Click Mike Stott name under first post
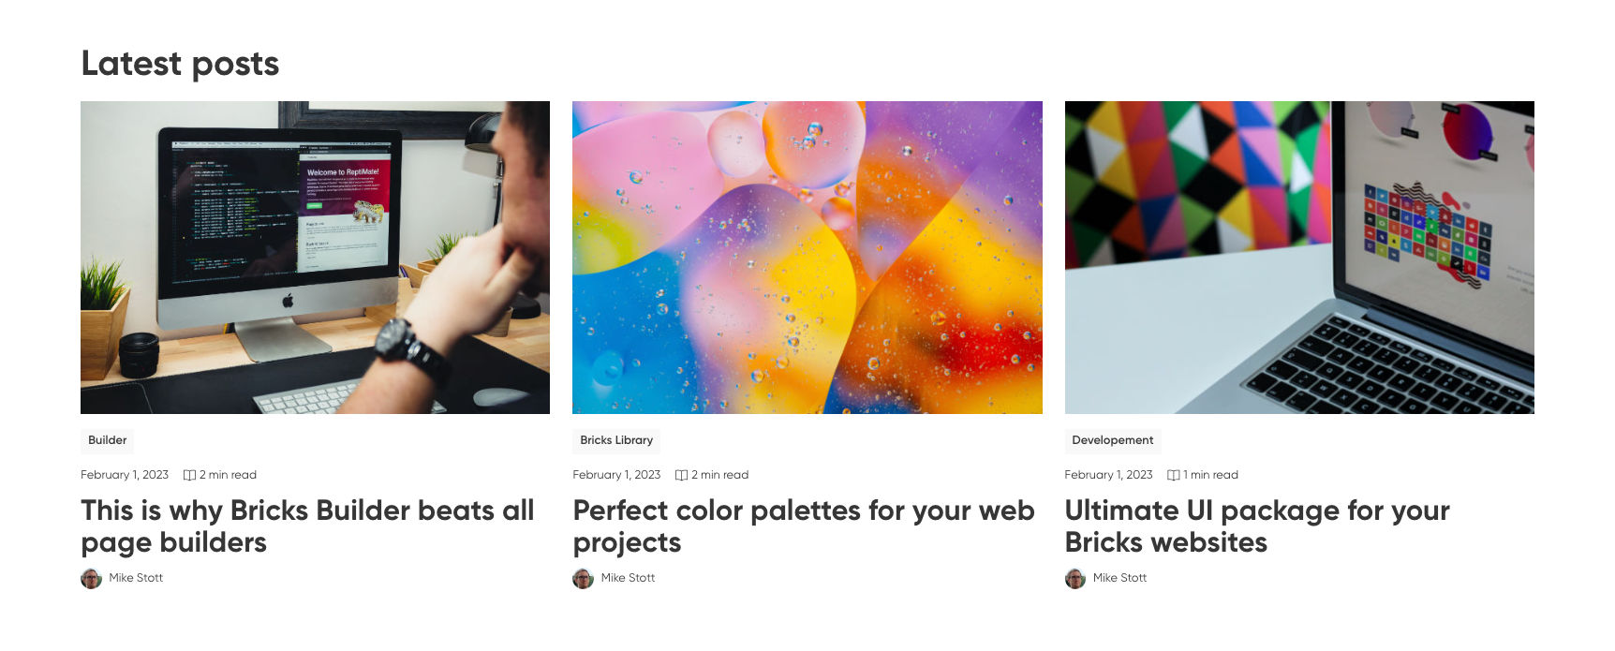Image resolution: width=1615 pixels, height=651 pixels. 136,578
